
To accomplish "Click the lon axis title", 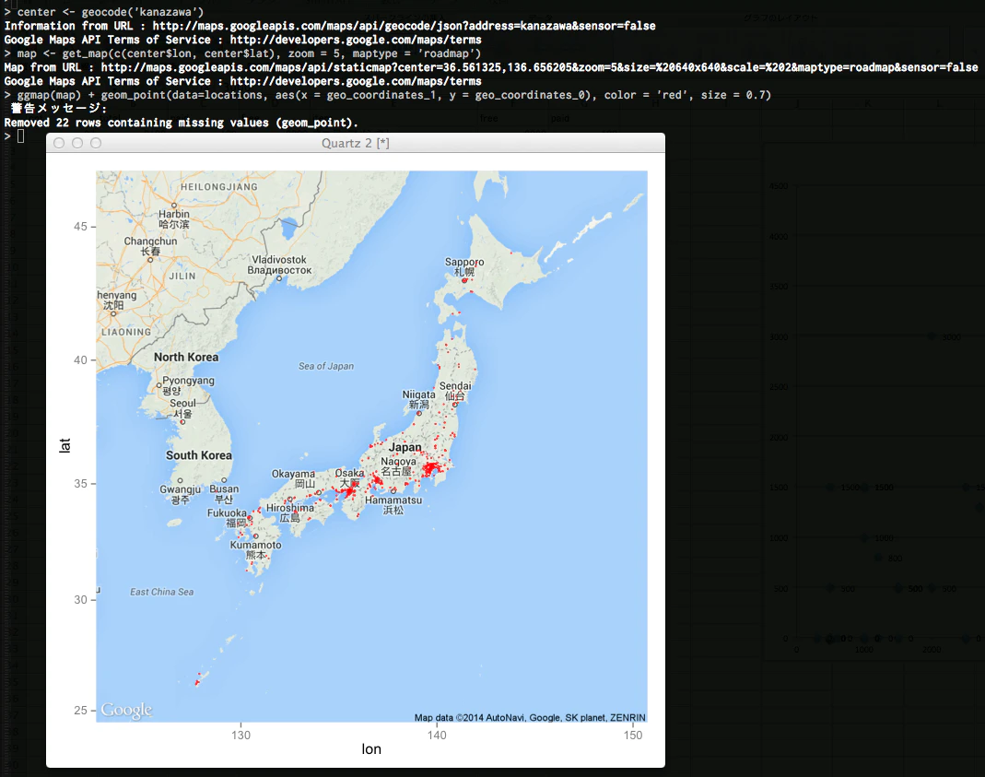I will [x=371, y=748].
